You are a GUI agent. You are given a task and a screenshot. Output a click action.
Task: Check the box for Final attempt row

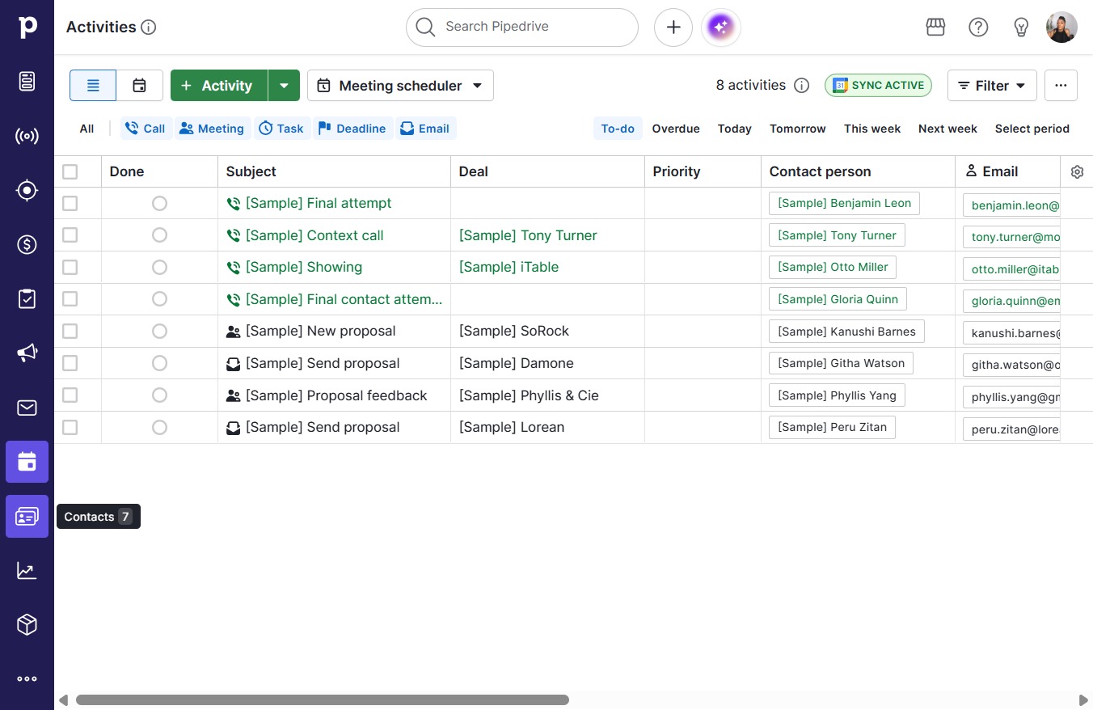[70, 203]
